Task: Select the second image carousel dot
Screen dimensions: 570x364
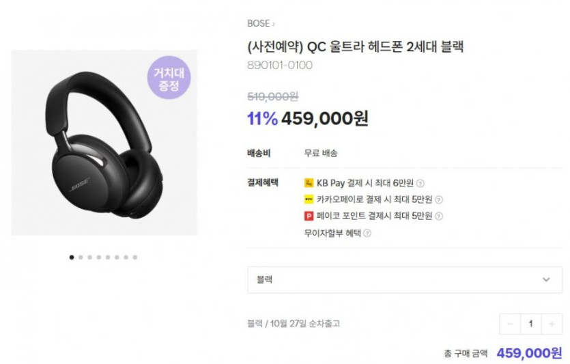Action: [81, 257]
